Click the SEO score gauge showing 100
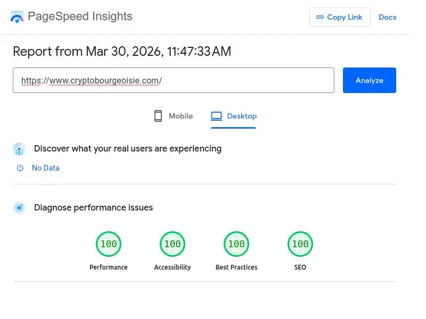 tap(300, 244)
